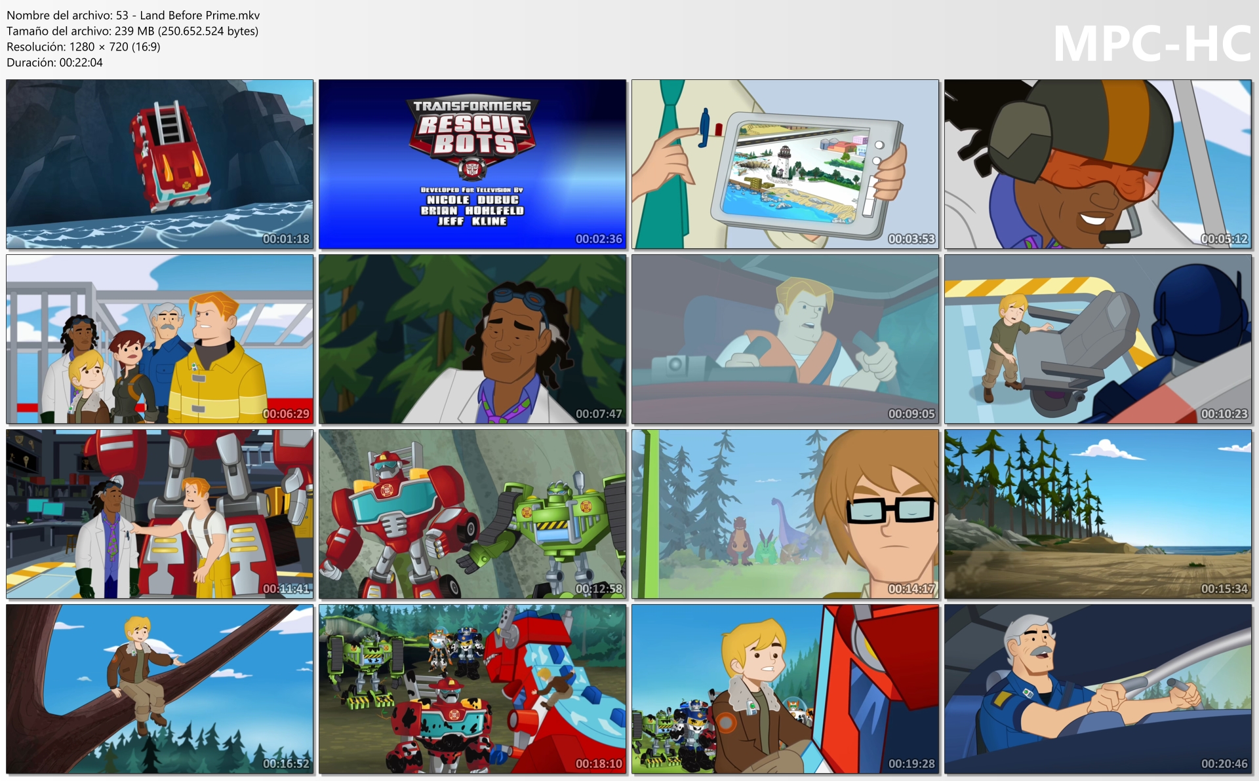Click the resolution text '1280 × 720 (16:9)'
Screen dimensions: 1259x781
tap(115, 47)
